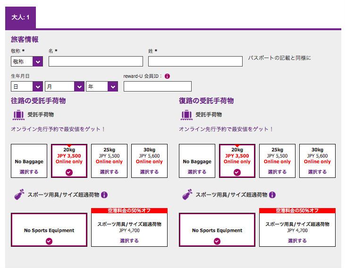Click outbound 受託手荷物 suitcase icon
Image resolution: width=346 pixels, height=268 pixels.
click(x=18, y=115)
